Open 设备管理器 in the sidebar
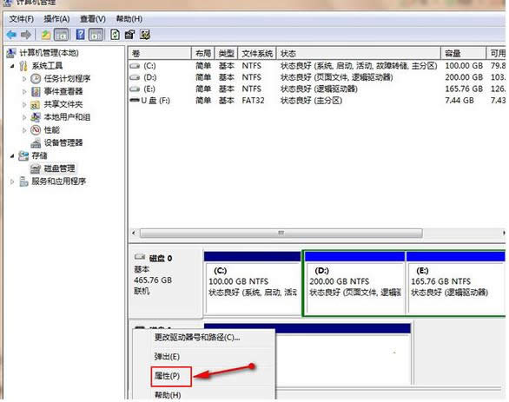The width and height of the screenshot is (509, 402). click(63, 142)
